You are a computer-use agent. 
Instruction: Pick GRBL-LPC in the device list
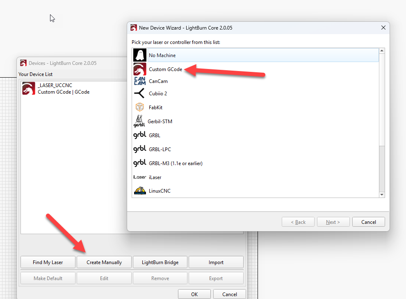pyautogui.click(x=160, y=149)
